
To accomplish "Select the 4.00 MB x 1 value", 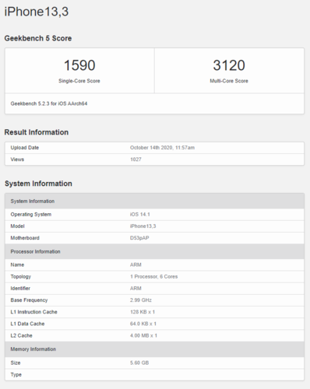I will coord(143,335).
